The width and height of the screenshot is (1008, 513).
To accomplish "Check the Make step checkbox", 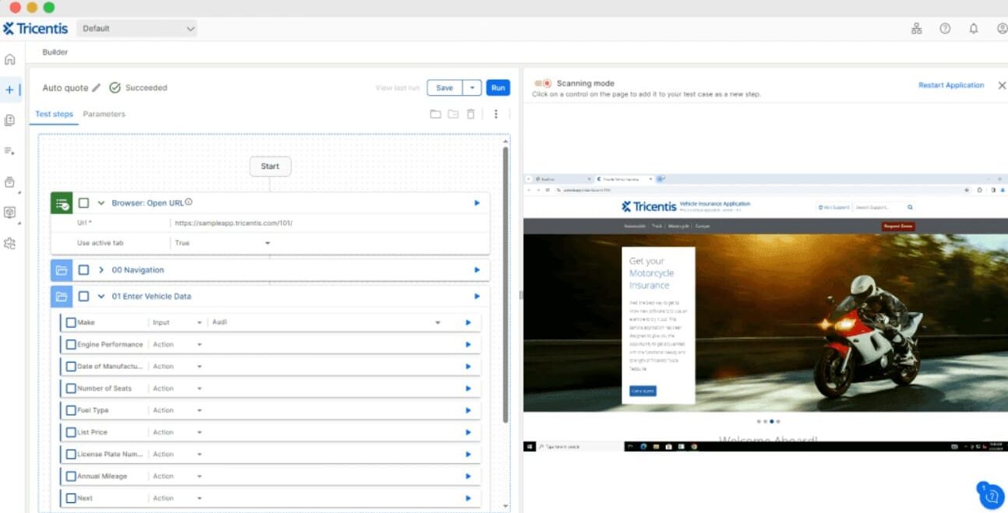I will point(71,322).
